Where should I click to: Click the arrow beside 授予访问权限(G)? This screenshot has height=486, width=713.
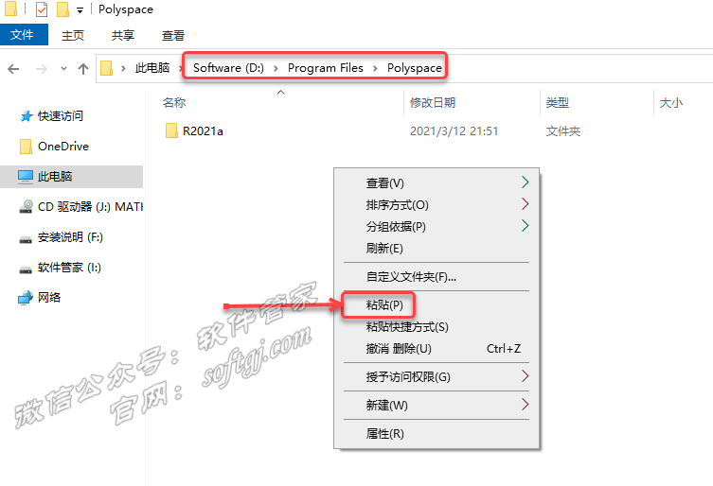526,376
